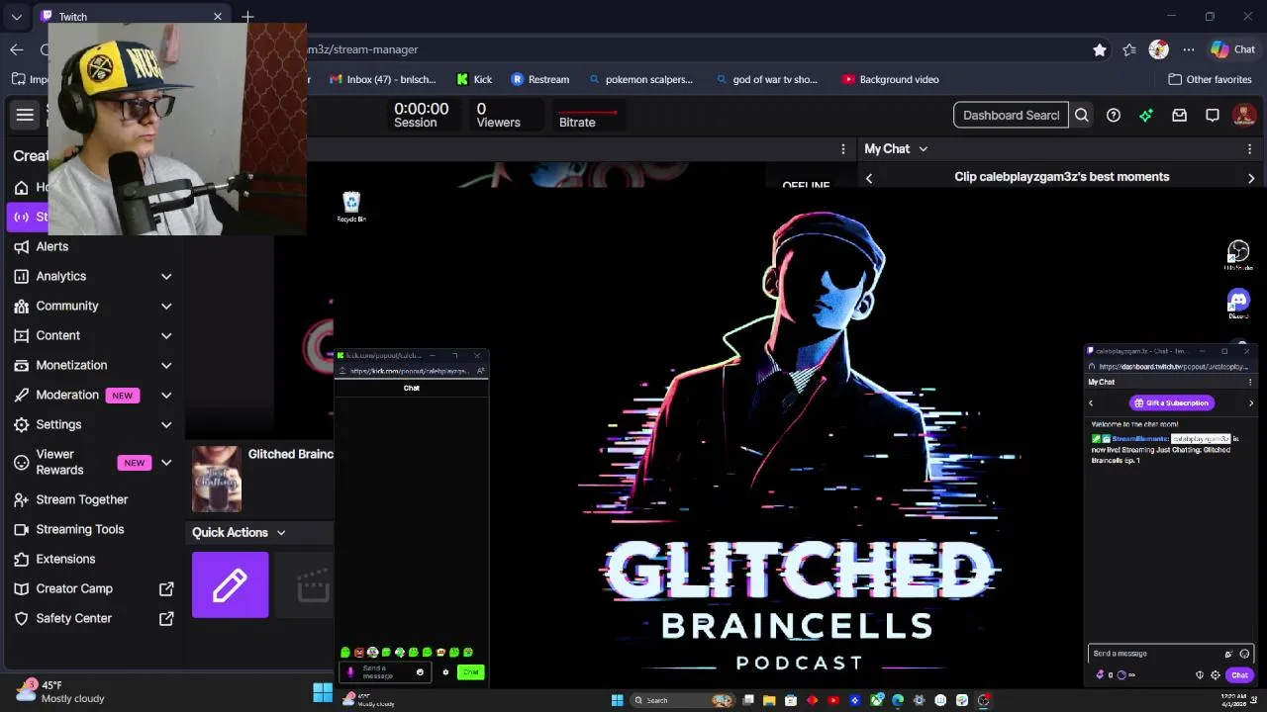1267x712 pixels.
Task: Open the browser tab list dropdown arrow
Action: coord(16,17)
